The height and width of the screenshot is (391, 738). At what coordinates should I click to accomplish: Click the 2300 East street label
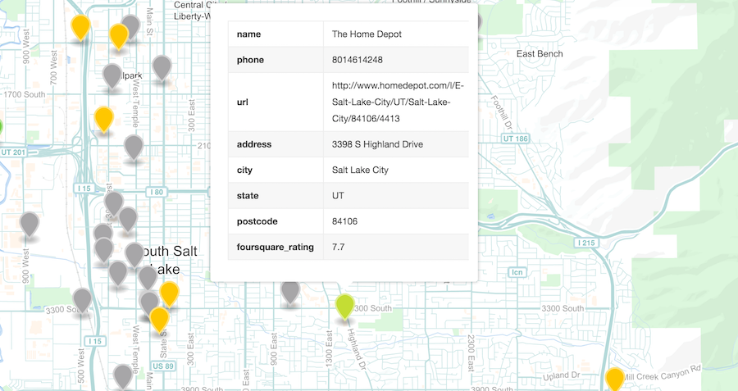(470, 353)
